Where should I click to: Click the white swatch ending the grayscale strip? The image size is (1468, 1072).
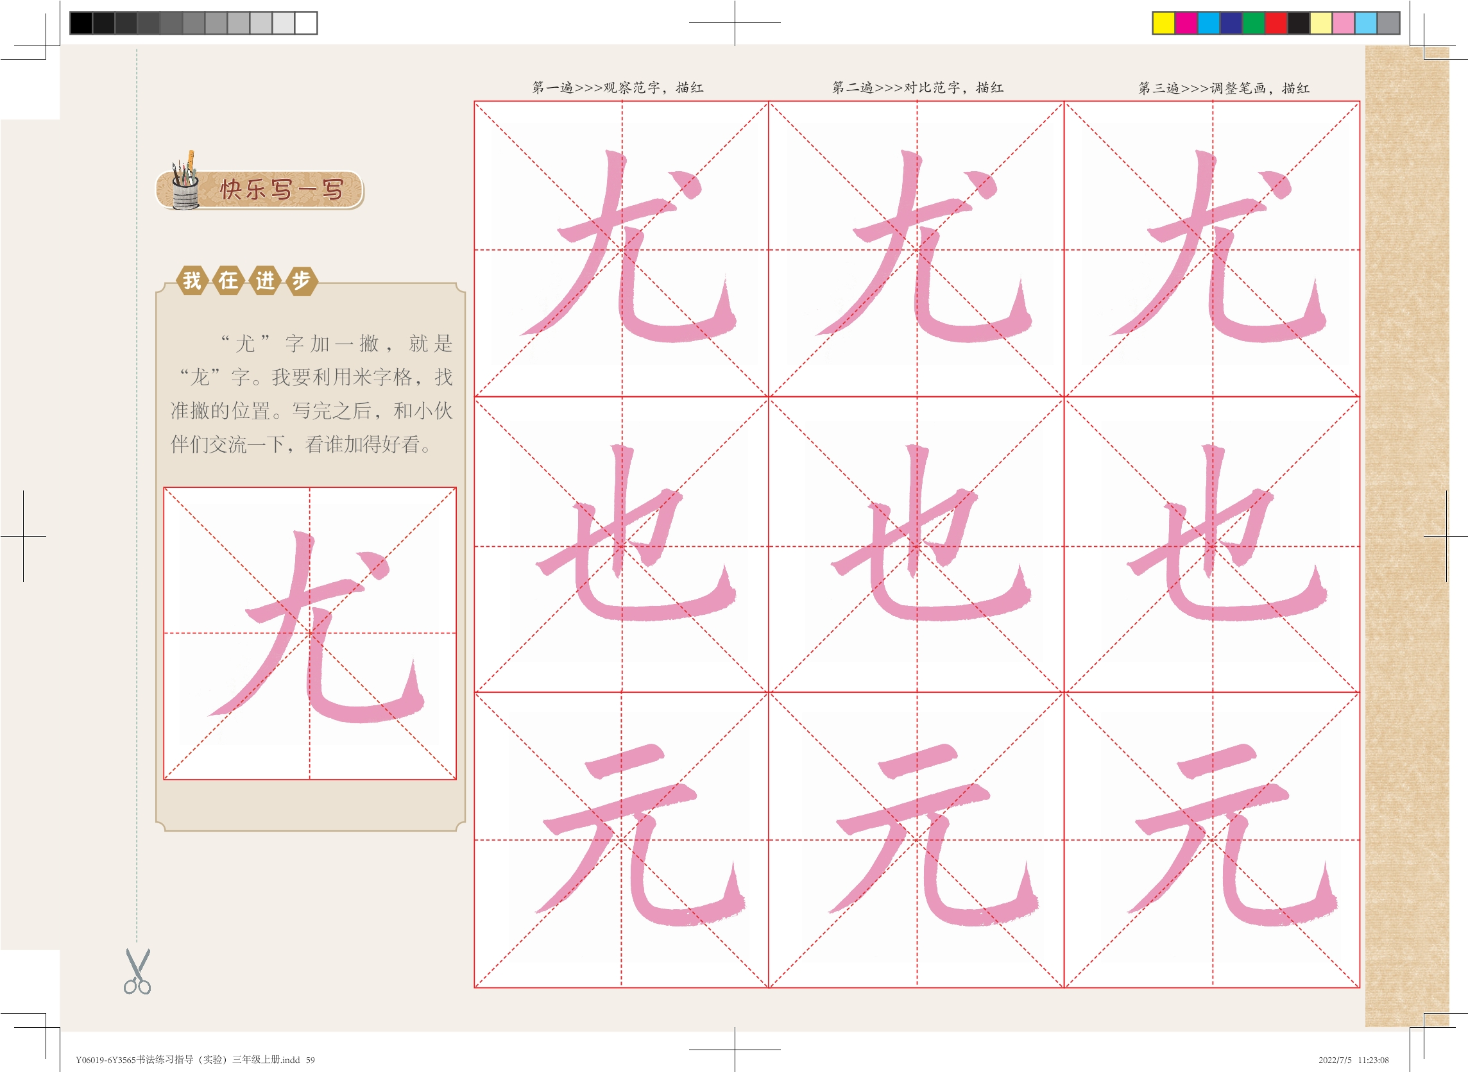point(305,23)
